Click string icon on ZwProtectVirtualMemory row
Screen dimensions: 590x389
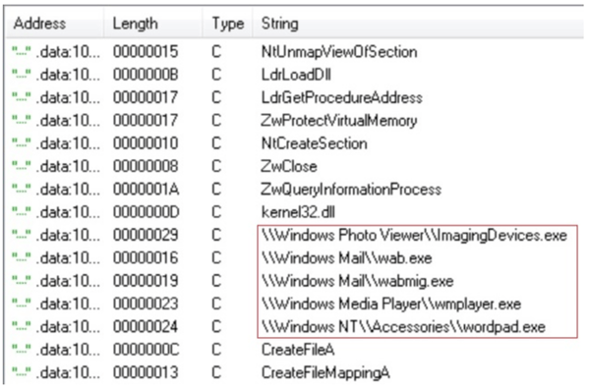[x=21, y=121]
